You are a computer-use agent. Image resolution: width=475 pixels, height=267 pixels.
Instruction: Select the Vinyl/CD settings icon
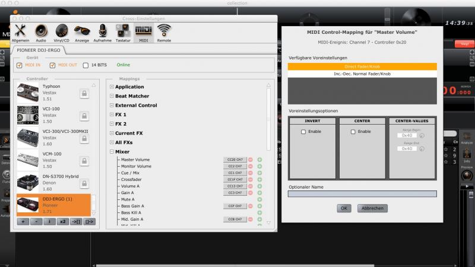click(x=62, y=33)
